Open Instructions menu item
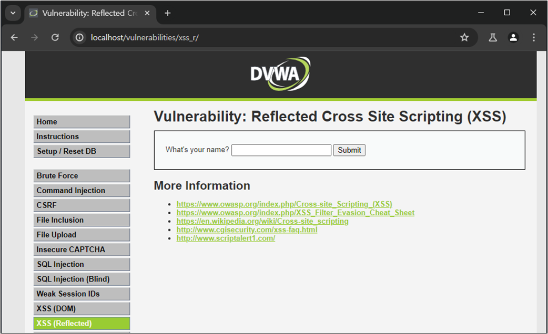This screenshot has width=548, height=334. pyautogui.click(x=82, y=137)
